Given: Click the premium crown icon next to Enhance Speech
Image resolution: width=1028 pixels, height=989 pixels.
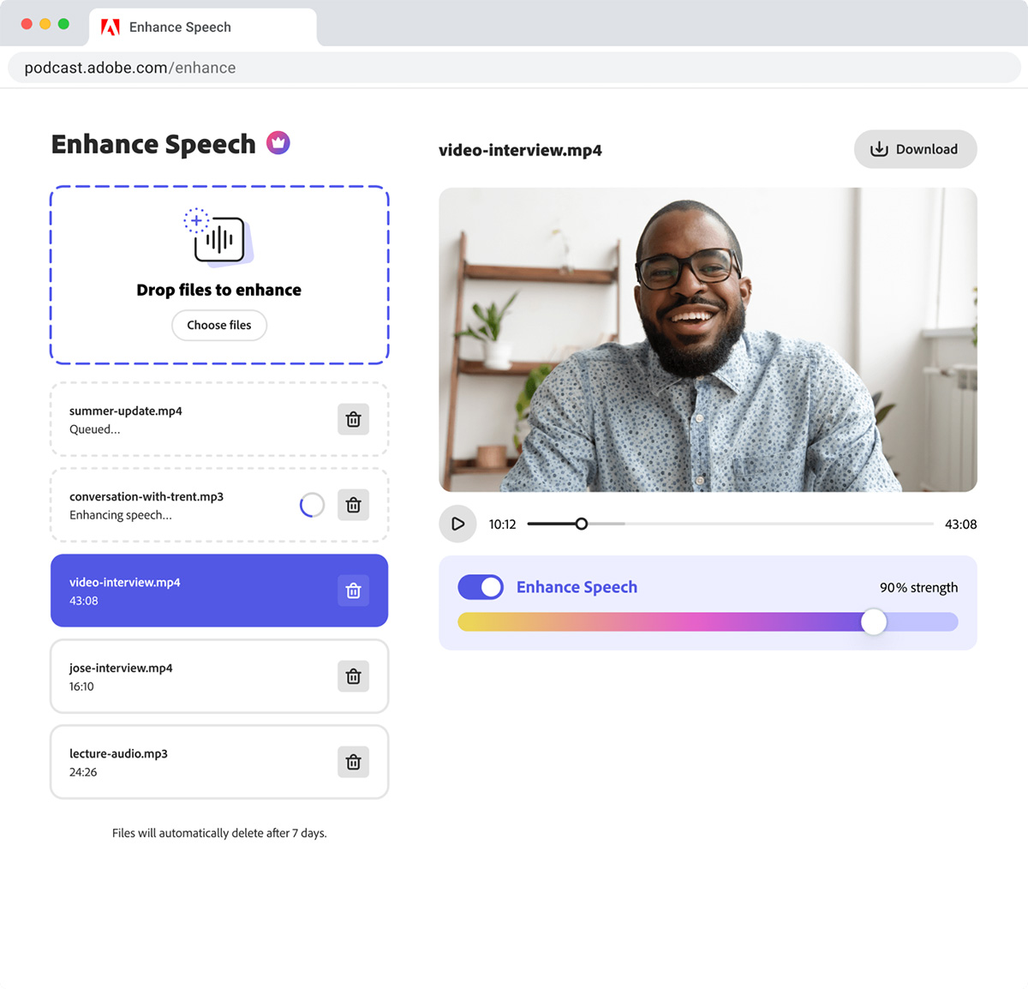Looking at the screenshot, I should [278, 142].
